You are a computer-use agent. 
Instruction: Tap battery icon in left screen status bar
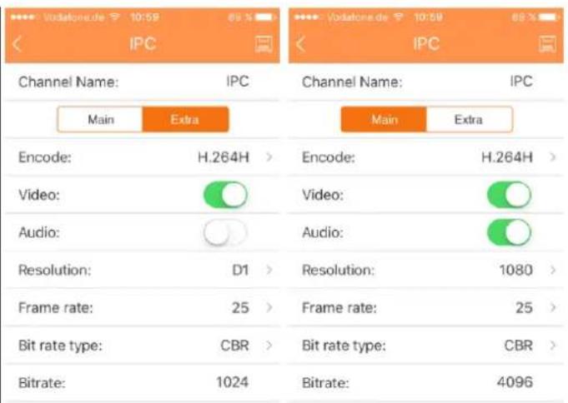click(x=264, y=17)
